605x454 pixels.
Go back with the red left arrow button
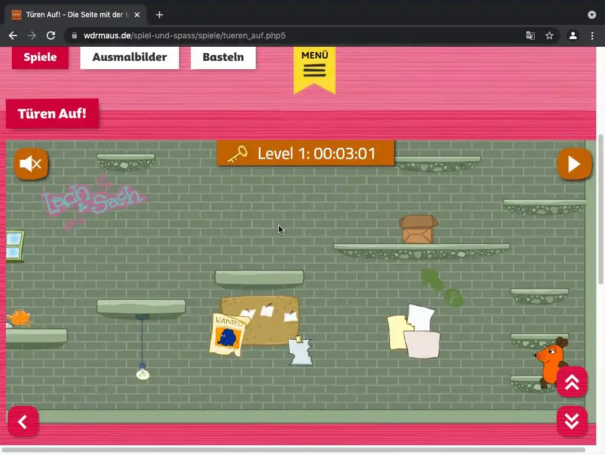[23, 421]
